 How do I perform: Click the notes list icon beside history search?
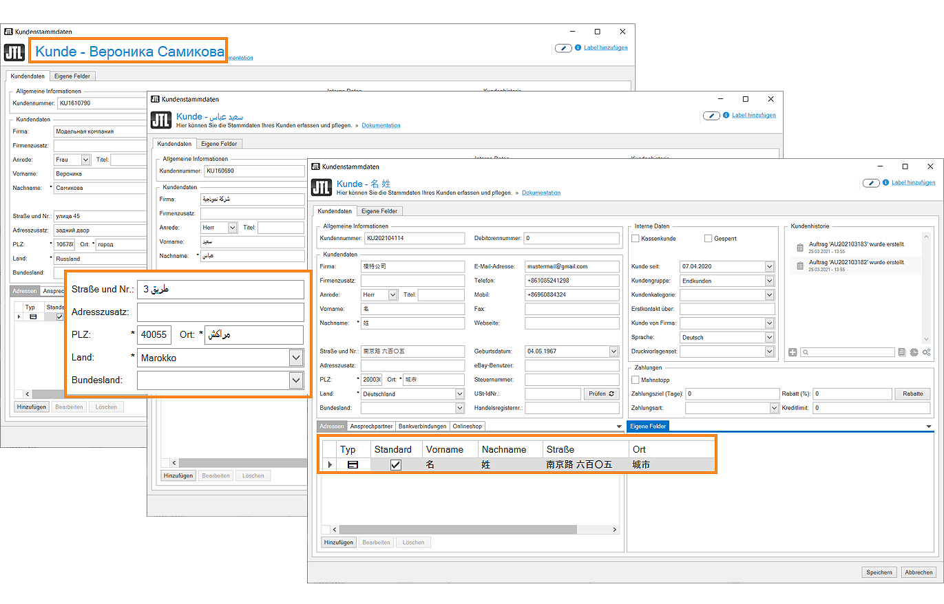tap(902, 352)
